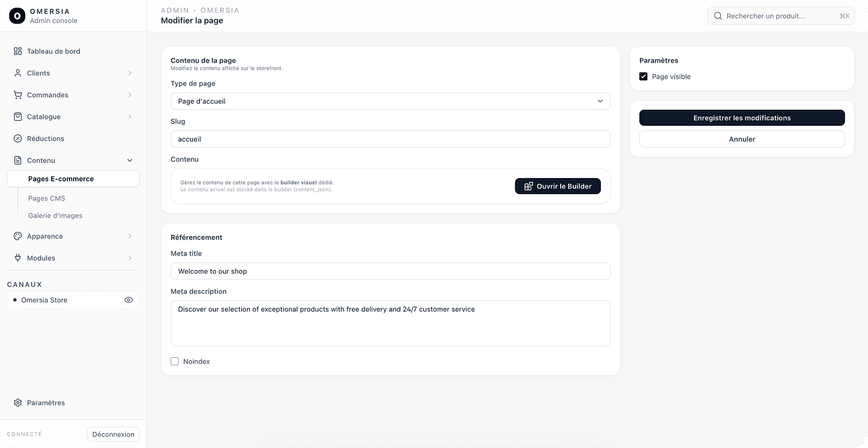Open Apparence using its palette icon
Screen dimensions: 868x448
[17, 236]
